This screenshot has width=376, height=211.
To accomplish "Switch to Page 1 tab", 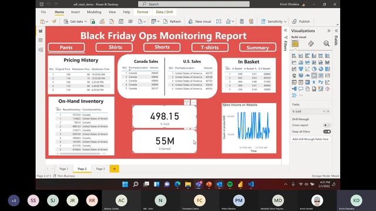I will pyautogui.click(x=64, y=169).
